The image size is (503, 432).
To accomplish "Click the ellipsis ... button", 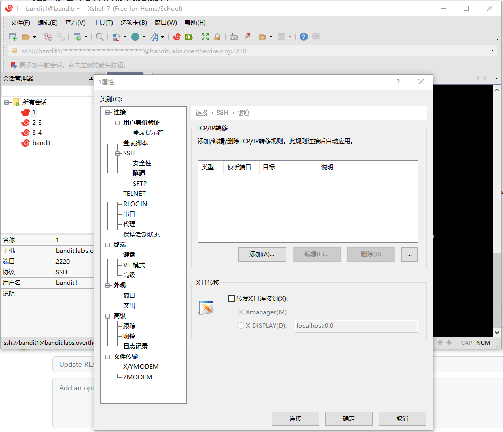I will pyautogui.click(x=410, y=254).
